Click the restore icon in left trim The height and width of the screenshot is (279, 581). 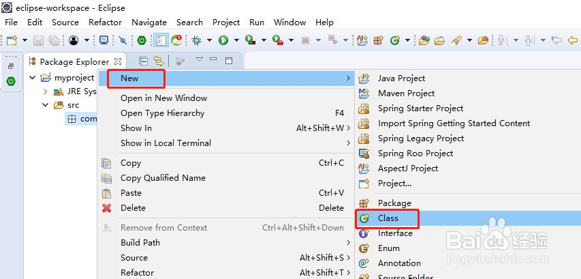[11, 66]
